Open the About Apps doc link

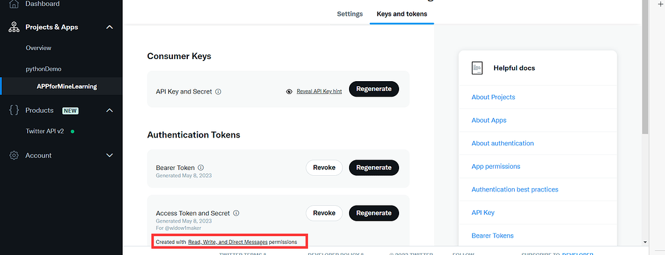click(489, 120)
